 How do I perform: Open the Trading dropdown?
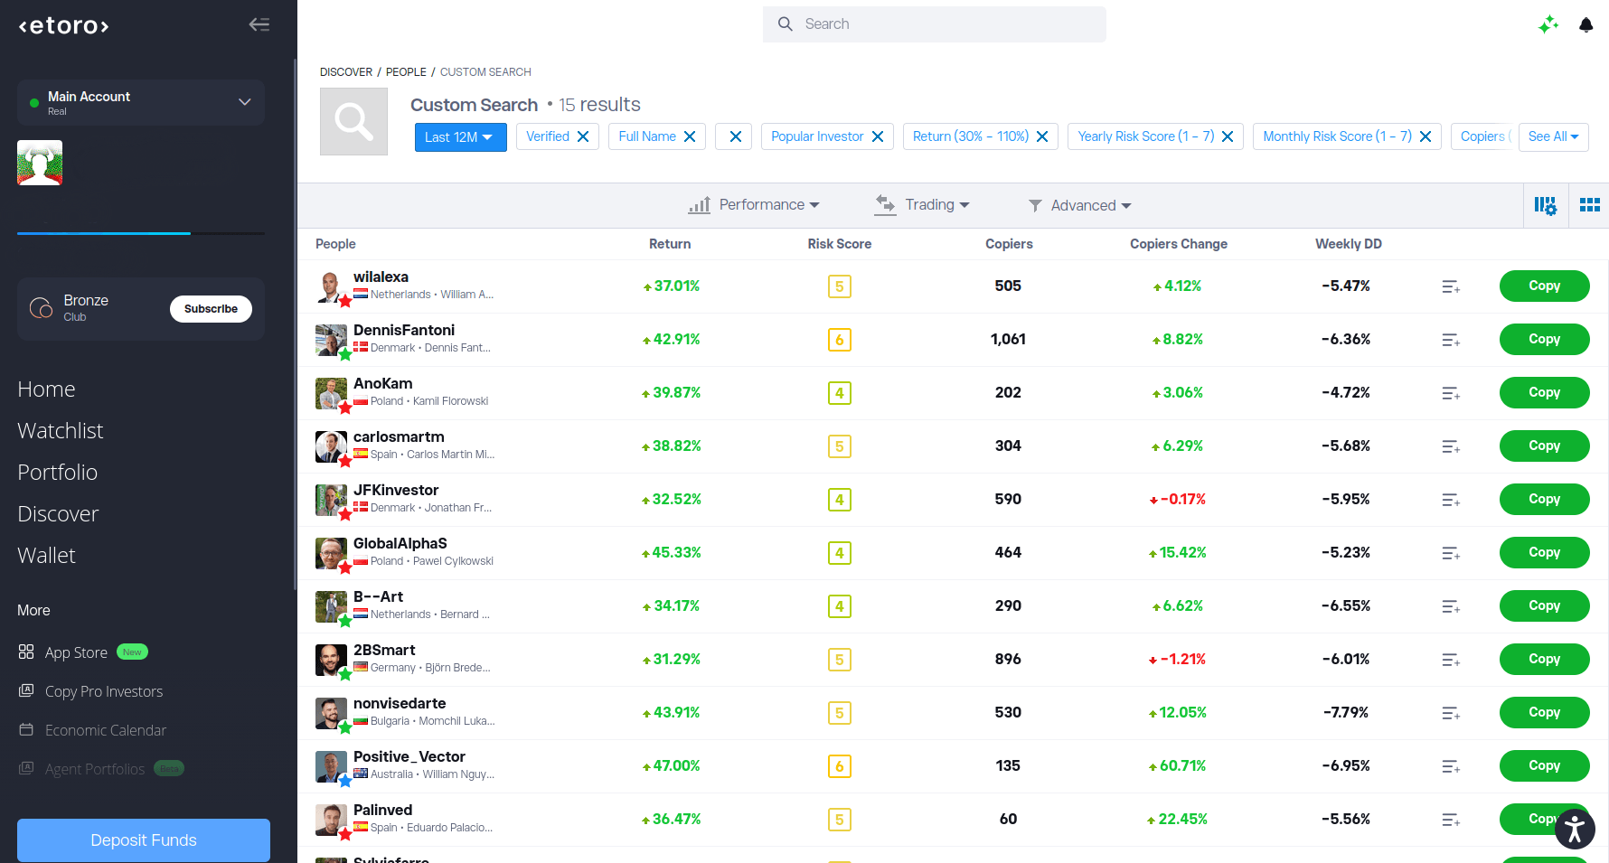point(922,205)
